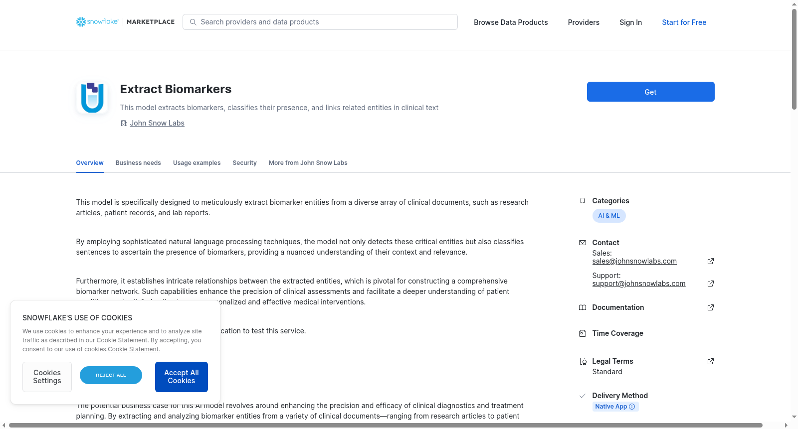This screenshot has height=429, width=798.
Task: Open the Legal Terms external link icon
Action: [x=711, y=361]
